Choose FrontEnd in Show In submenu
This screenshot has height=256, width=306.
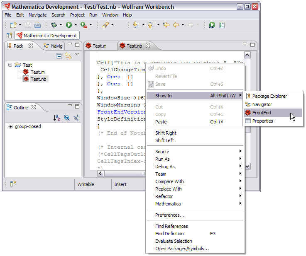click(273, 113)
